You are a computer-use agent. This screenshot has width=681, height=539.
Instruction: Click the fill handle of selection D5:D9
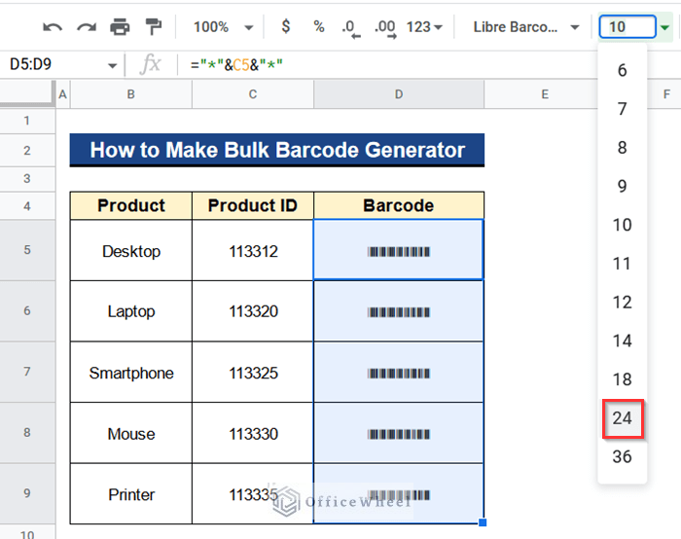click(x=483, y=522)
